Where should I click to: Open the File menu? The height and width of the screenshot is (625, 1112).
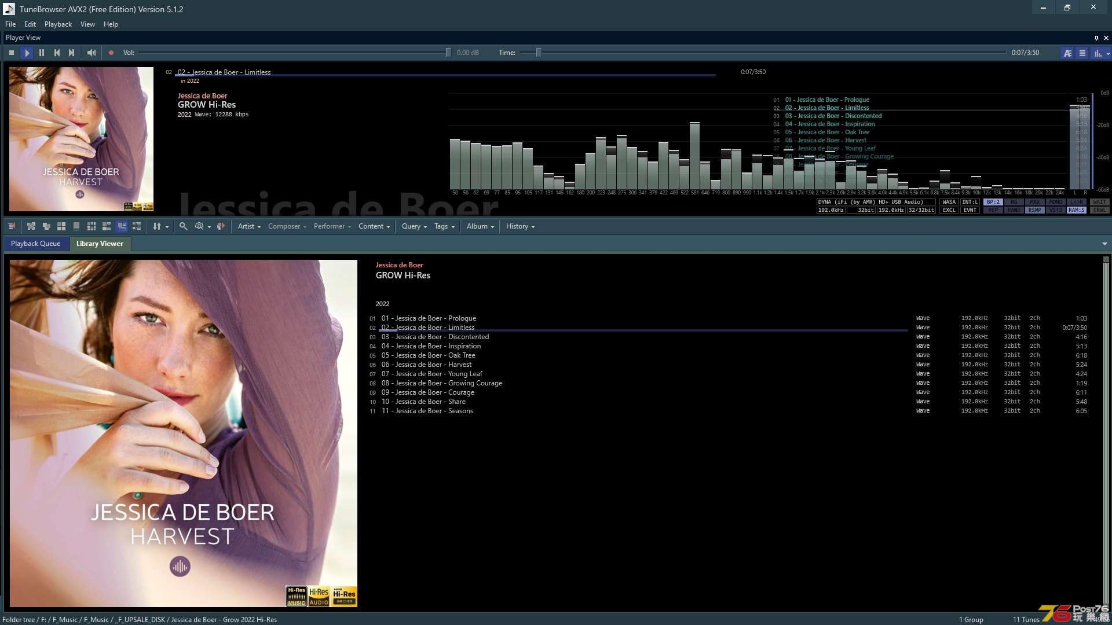click(x=10, y=24)
